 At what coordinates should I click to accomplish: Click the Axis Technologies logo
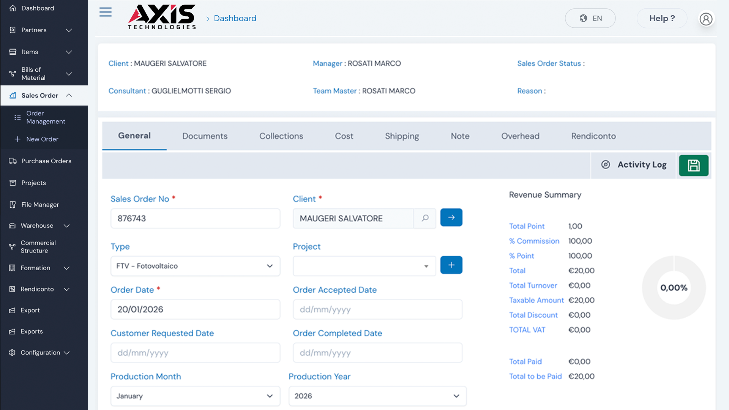point(162,17)
